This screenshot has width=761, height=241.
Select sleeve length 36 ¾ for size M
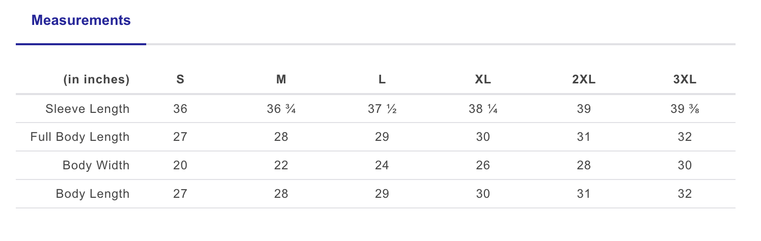point(281,109)
